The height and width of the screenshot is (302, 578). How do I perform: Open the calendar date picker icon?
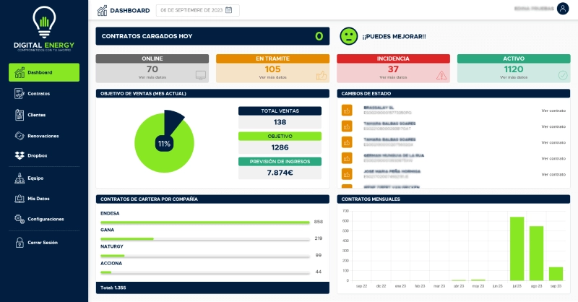(229, 10)
